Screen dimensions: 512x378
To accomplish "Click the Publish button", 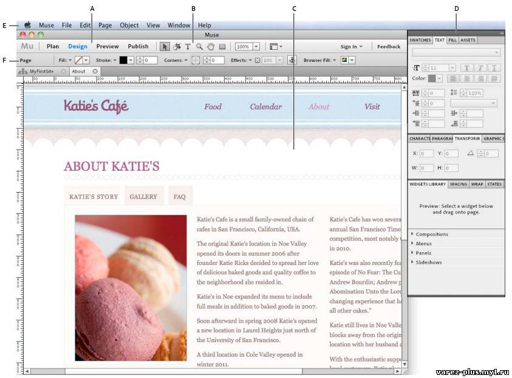I will (x=138, y=46).
